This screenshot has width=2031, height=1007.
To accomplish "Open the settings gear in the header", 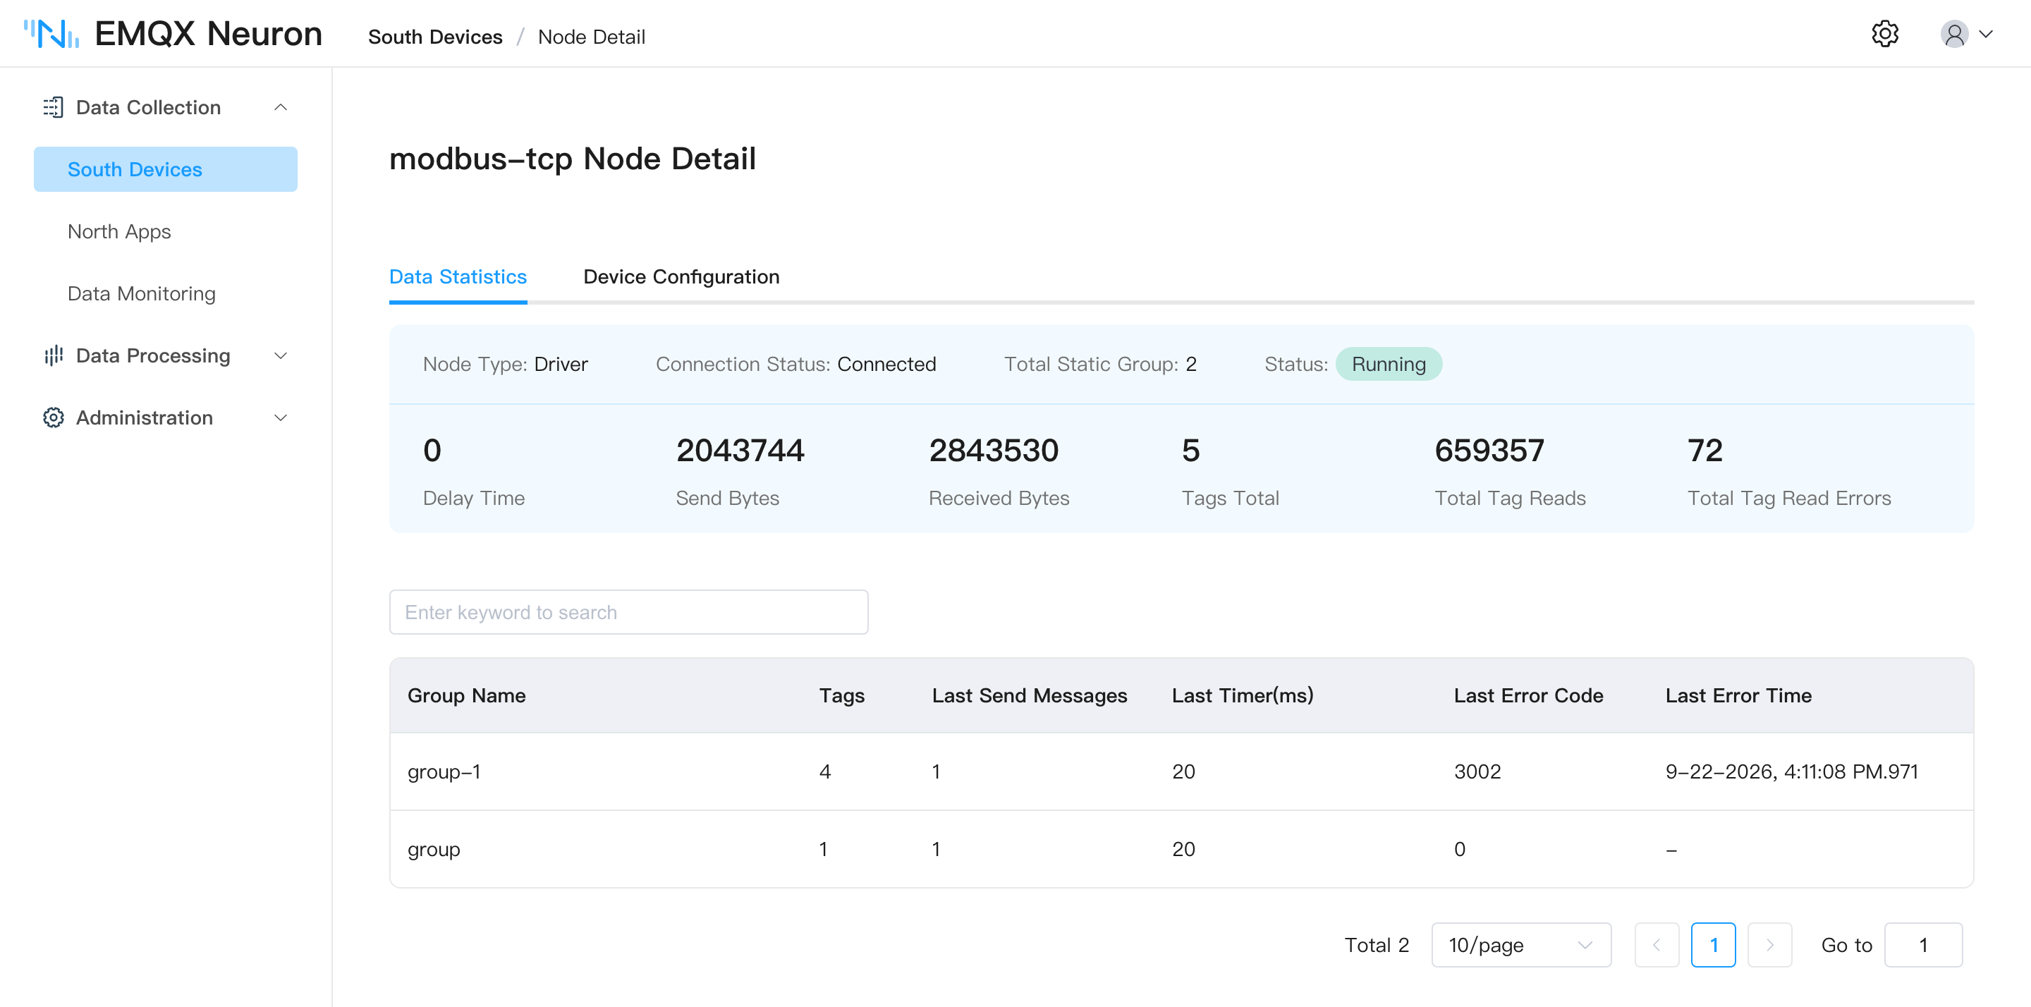I will pos(1884,34).
